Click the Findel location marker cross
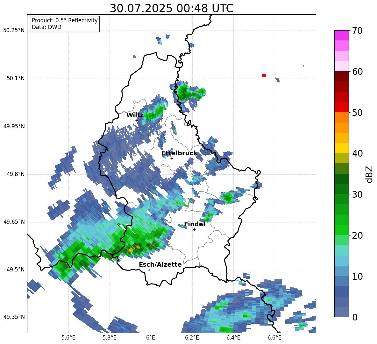This screenshot has height=344, width=377. (x=194, y=229)
